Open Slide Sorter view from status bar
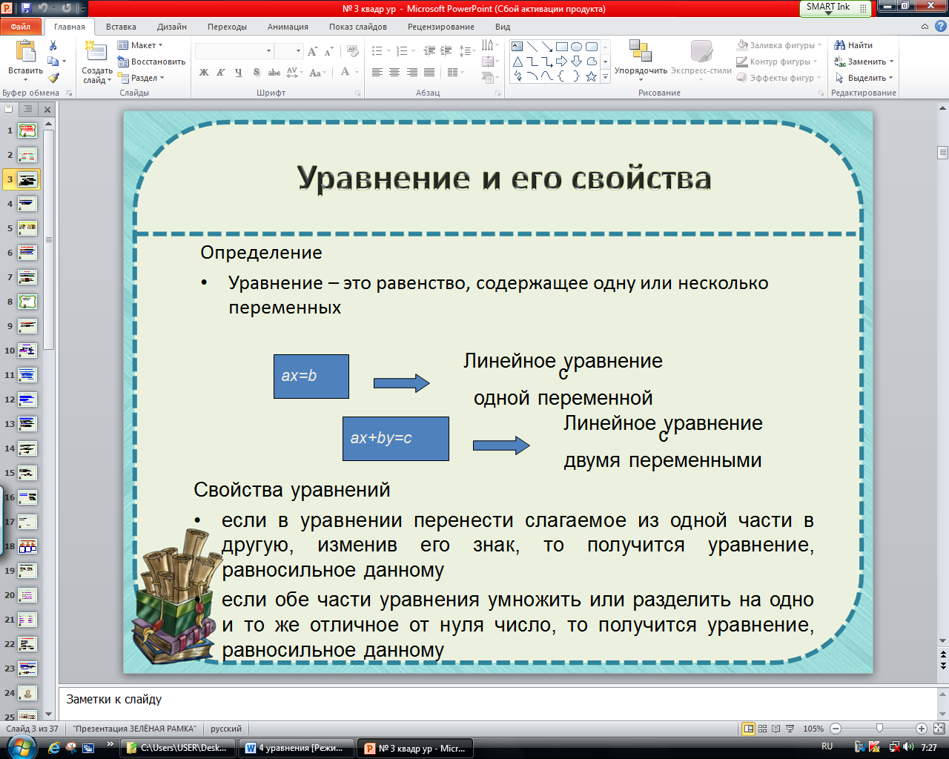Viewport: 949px width, 759px height. (763, 729)
